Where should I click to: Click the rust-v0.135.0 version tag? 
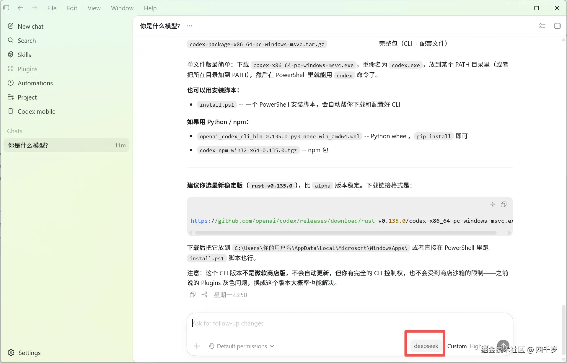[272, 186]
